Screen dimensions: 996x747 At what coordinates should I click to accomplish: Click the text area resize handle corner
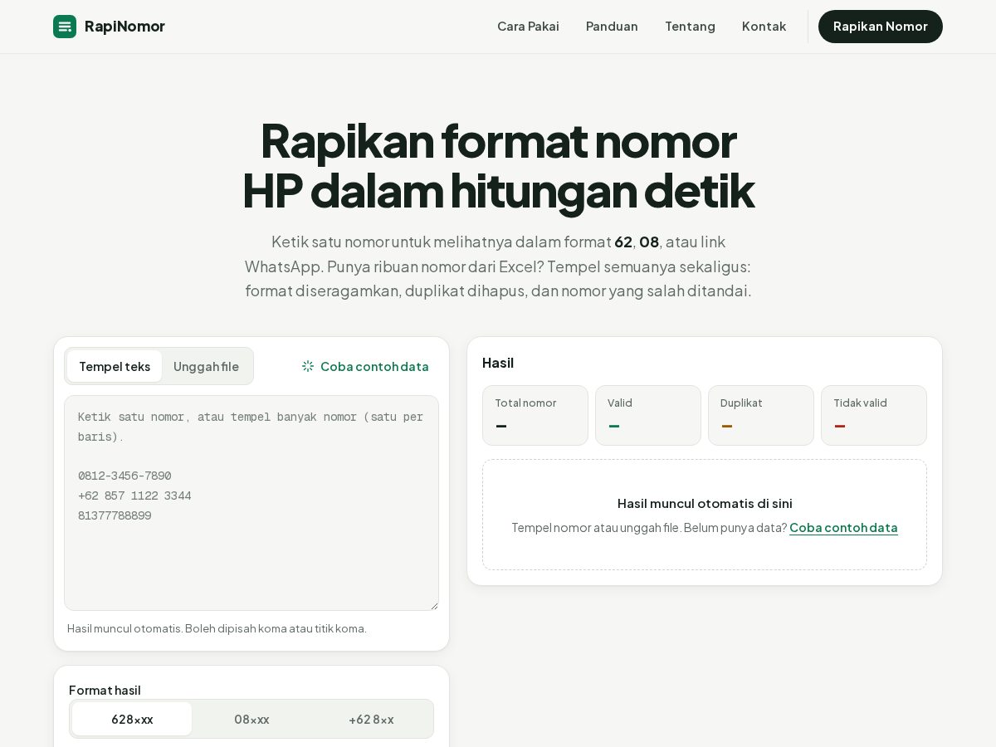pyautogui.click(x=433, y=605)
